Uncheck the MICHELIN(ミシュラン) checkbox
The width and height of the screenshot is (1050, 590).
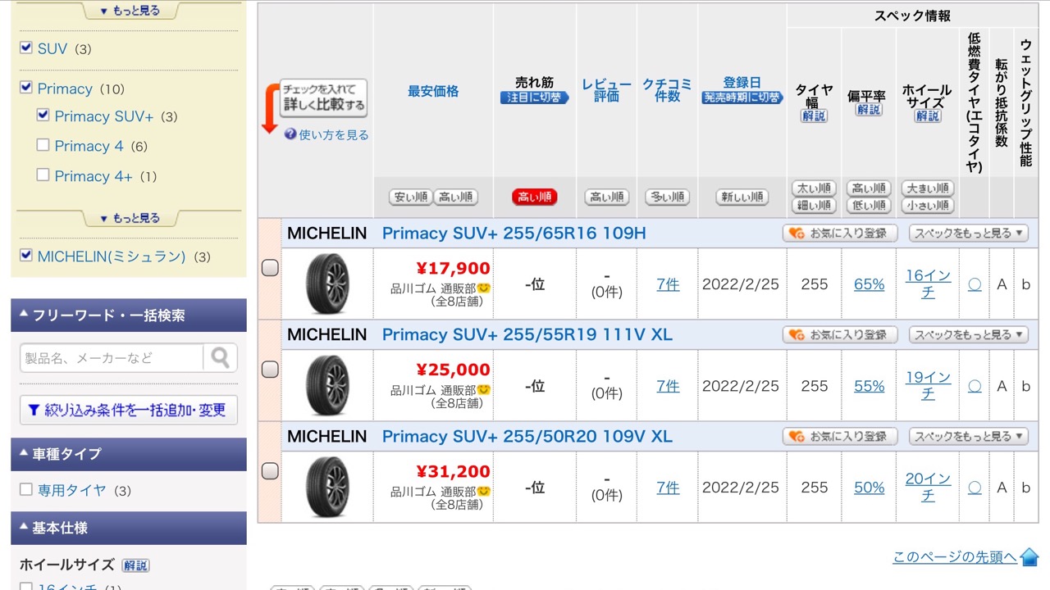pyautogui.click(x=26, y=255)
